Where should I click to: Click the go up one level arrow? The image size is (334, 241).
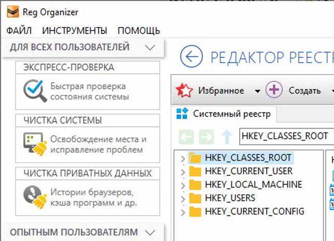[227, 137]
